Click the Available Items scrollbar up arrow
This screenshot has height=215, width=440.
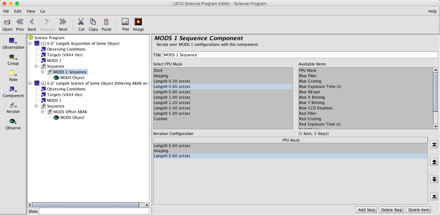coord(435,70)
